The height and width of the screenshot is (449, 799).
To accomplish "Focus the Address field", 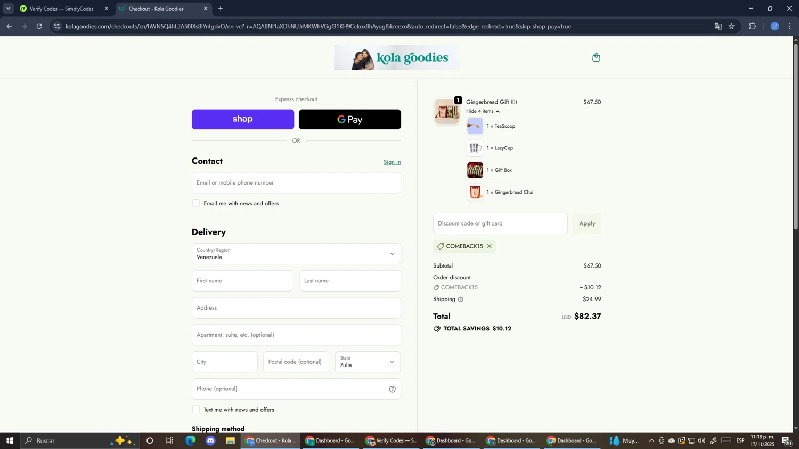I will click(296, 308).
